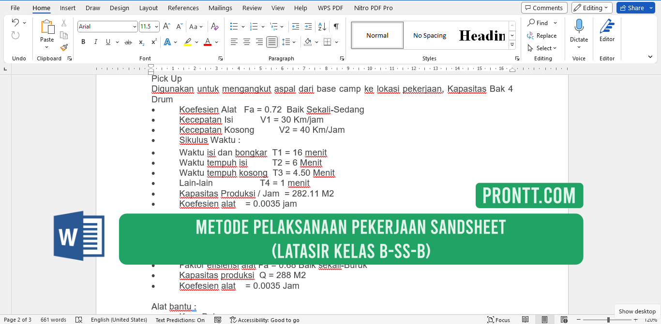The image size is (661, 324).
Task: Open the Editor pane
Action: coord(607,31)
